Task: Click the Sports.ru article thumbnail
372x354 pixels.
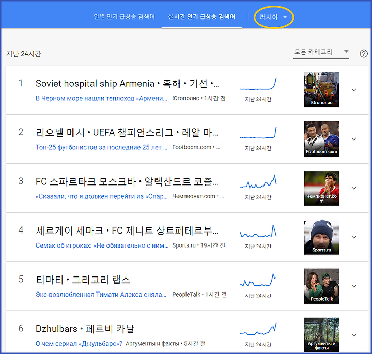Action: 321,237
